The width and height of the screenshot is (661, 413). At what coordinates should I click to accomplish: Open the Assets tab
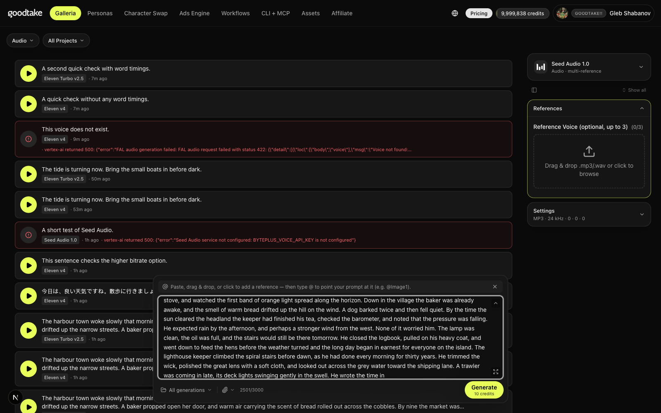click(x=311, y=13)
